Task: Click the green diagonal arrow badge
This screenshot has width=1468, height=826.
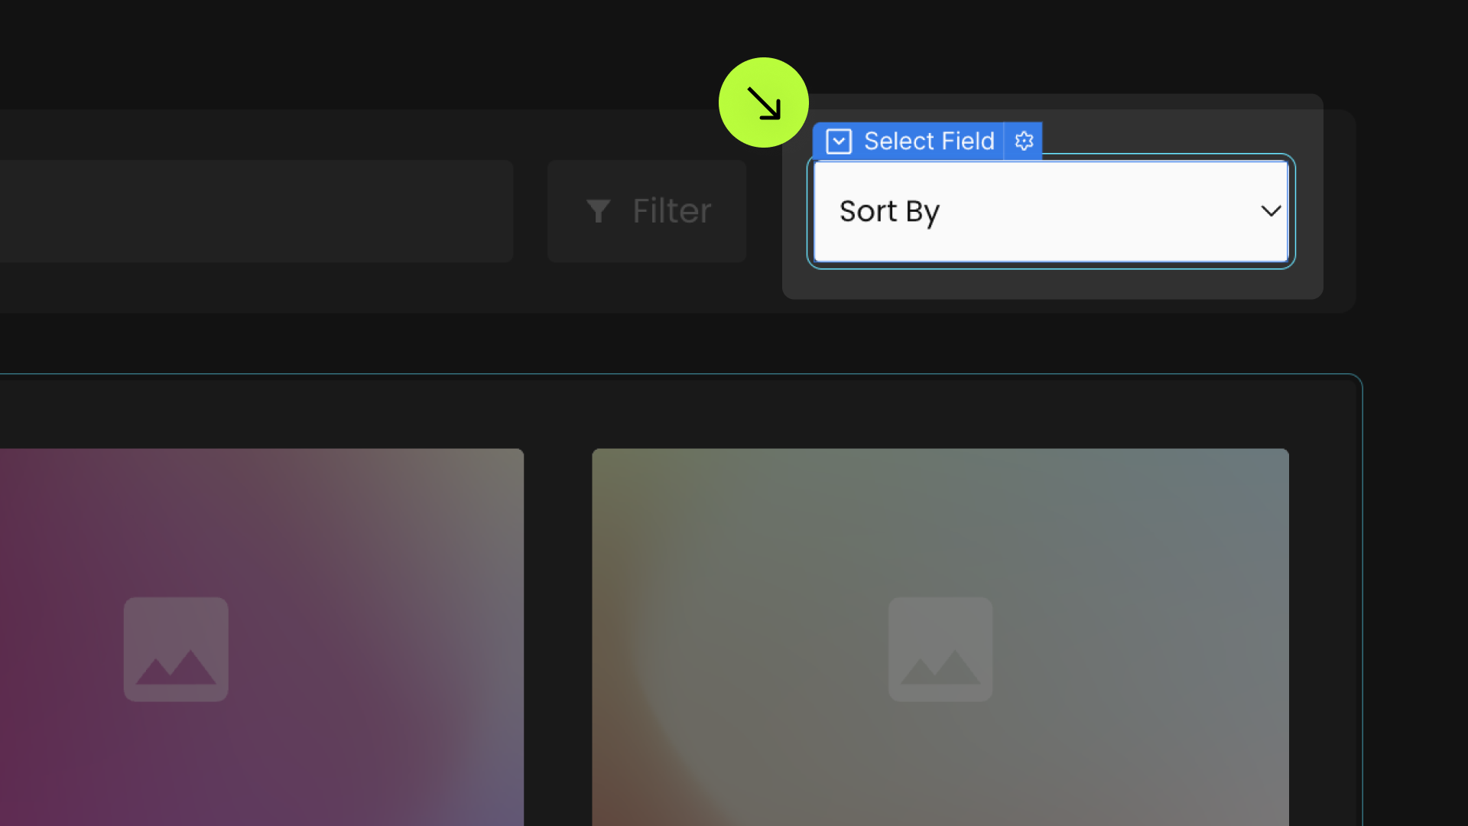Action: pyautogui.click(x=763, y=102)
